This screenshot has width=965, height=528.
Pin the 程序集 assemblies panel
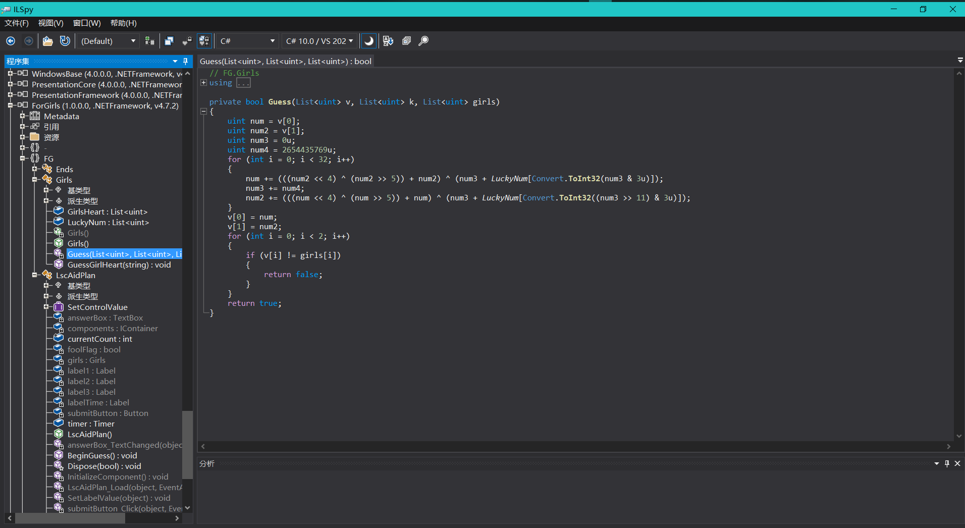[186, 61]
